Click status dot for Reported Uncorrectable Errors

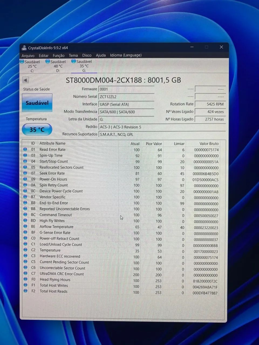click(25, 209)
